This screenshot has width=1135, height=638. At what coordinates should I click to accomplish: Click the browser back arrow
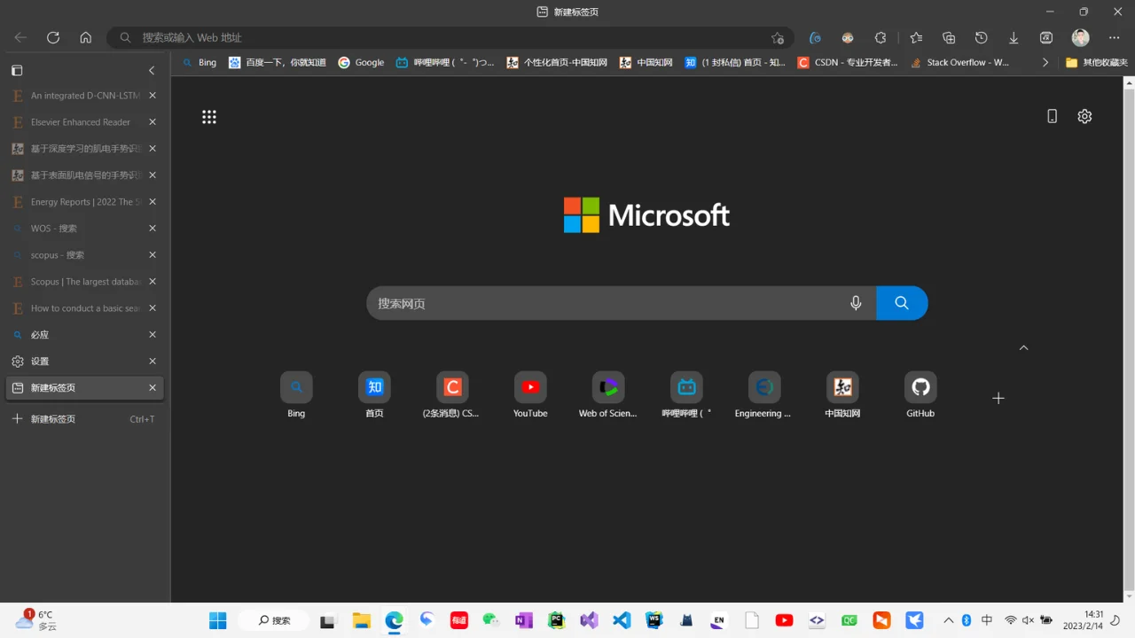(x=20, y=37)
